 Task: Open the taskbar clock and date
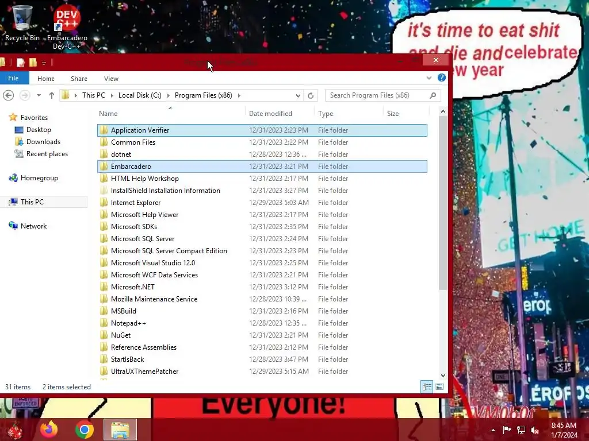pos(564,430)
